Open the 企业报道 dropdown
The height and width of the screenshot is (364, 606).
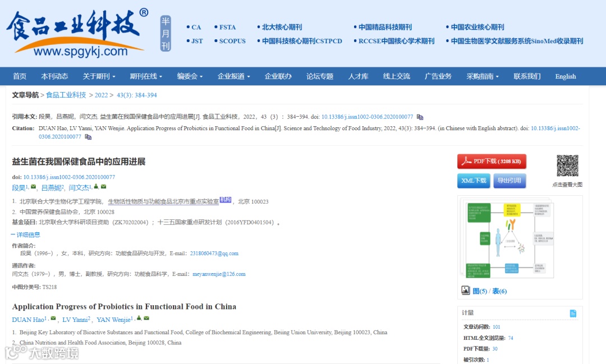pyautogui.click(x=234, y=76)
